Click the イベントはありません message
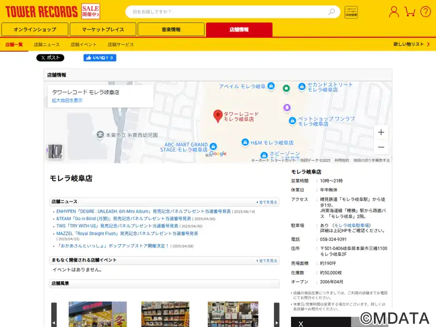 point(77,269)
